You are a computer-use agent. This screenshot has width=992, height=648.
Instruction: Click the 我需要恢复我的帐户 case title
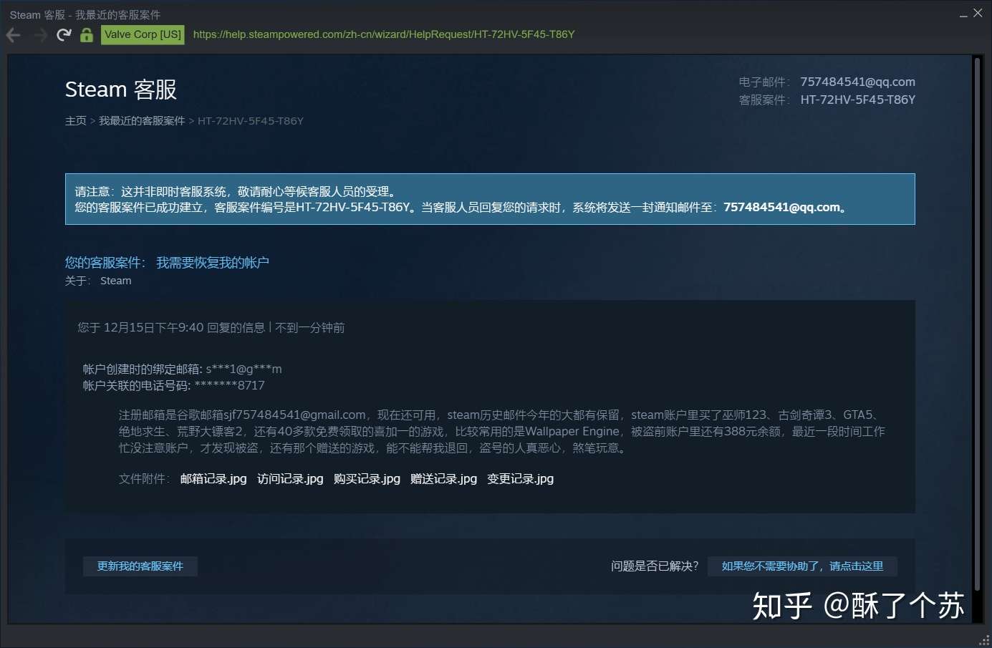(x=213, y=263)
